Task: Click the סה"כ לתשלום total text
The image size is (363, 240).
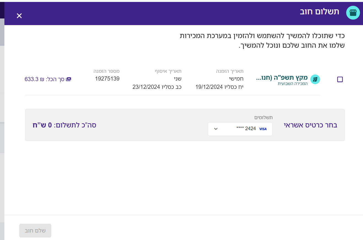Action: [x=64, y=125]
